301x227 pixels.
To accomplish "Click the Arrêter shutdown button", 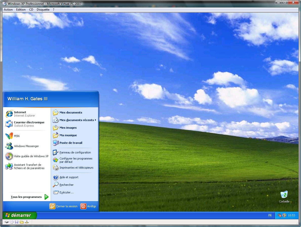I will coord(88,206).
